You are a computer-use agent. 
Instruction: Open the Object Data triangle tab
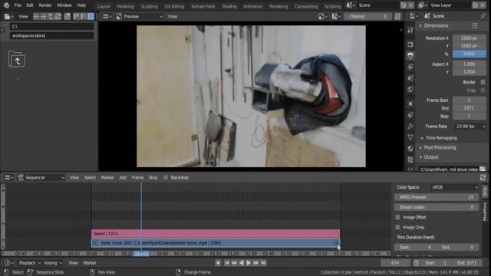point(410,137)
